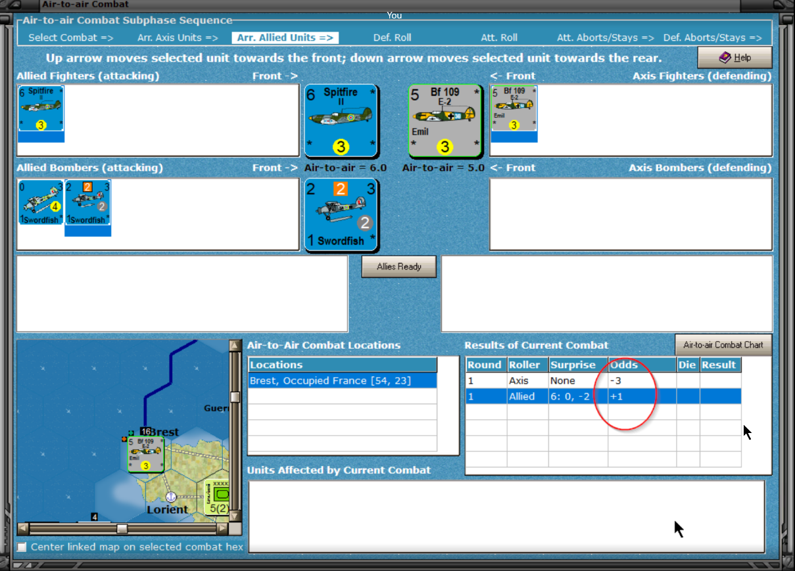This screenshot has width=795, height=571.
Task: Click the map vertical scrollbar up arrow
Action: click(235, 346)
